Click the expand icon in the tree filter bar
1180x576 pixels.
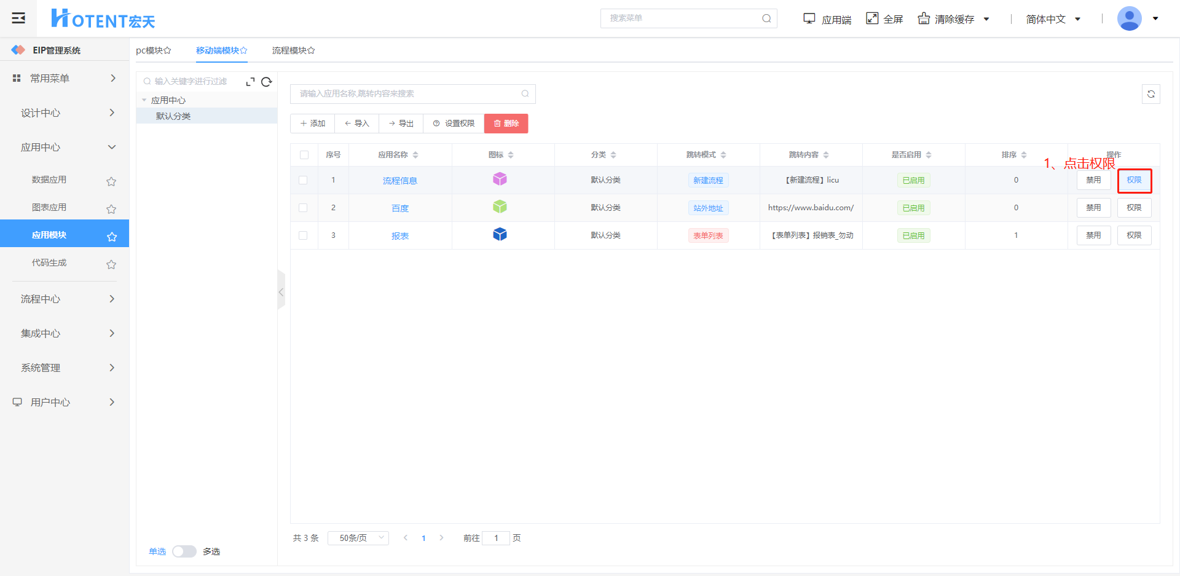tap(250, 82)
